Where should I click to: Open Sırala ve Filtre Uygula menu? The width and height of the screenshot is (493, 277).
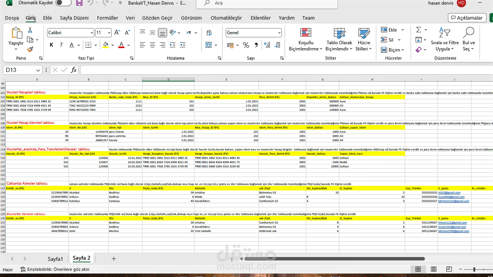pyautogui.click(x=445, y=39)
